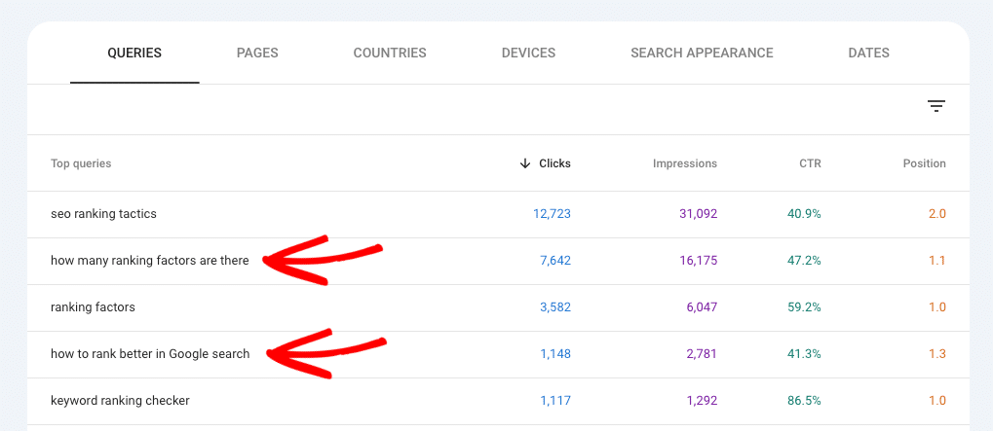Switch to the Queries tab
993x431 pixels.
coord(134,54)
